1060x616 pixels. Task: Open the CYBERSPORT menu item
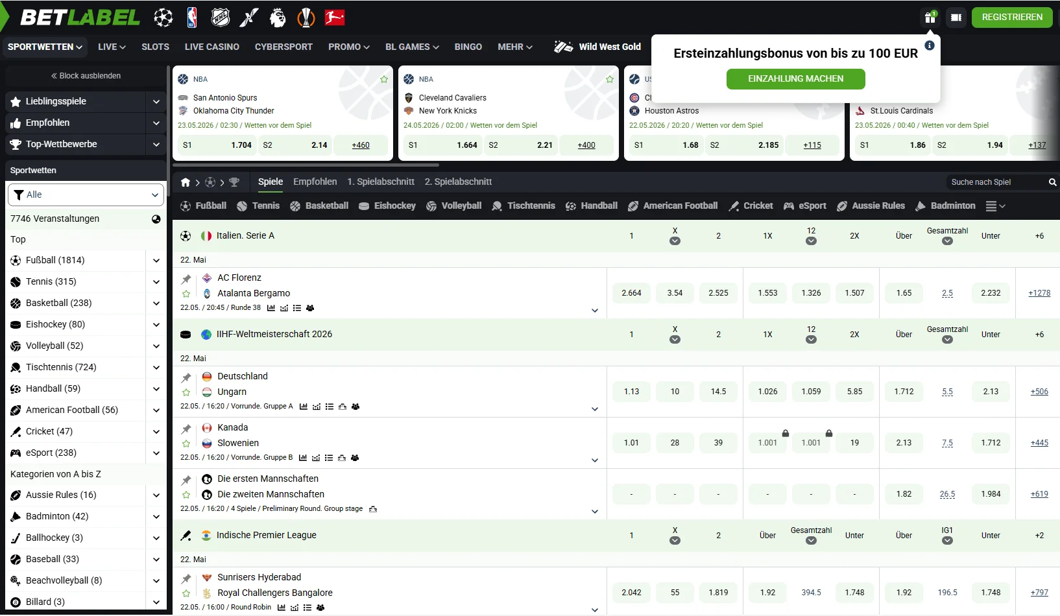[283, 47]
